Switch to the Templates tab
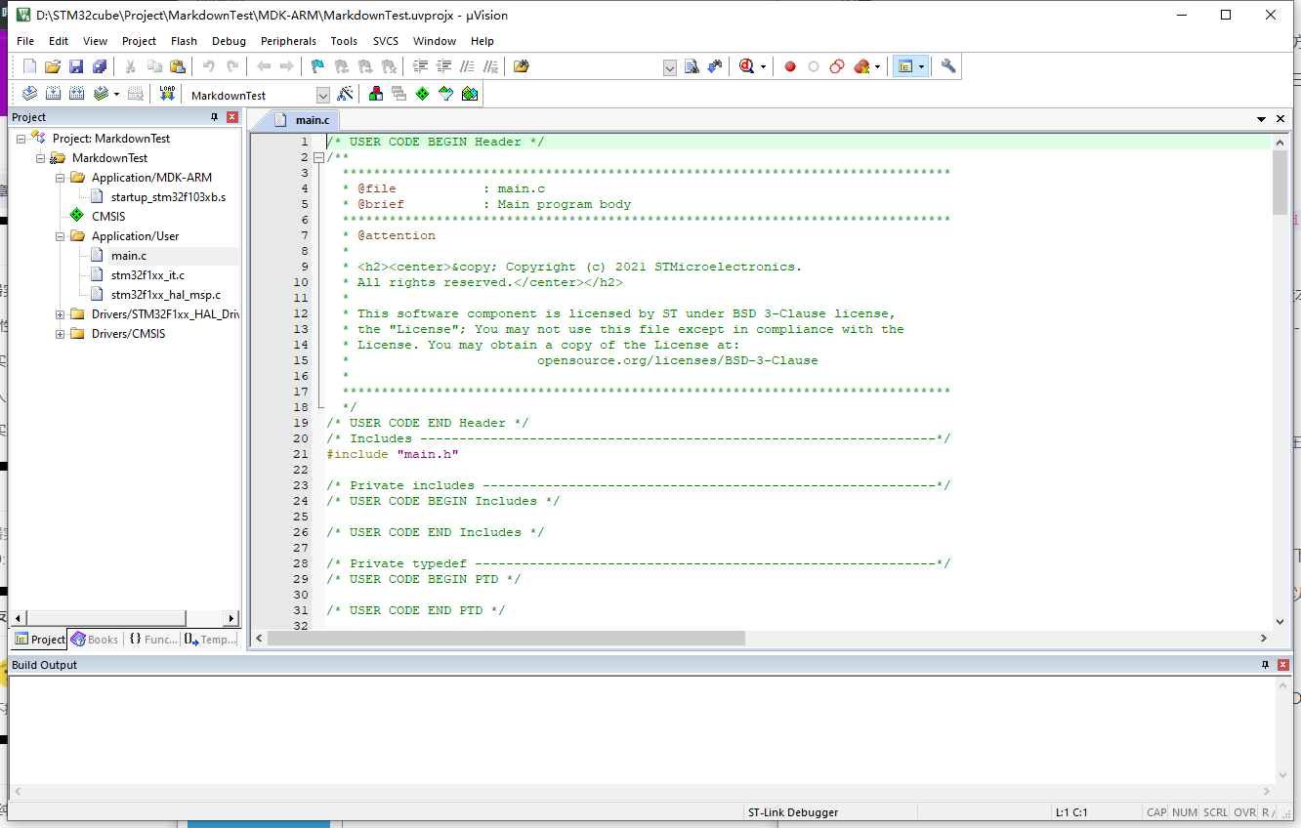Image resolution: width=1301 pixels, height=828 pixels. coord(210,640)
